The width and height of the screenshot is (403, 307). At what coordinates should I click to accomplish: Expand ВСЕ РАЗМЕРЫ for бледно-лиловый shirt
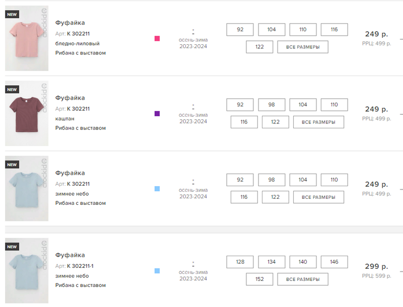(x=303, y=47)
